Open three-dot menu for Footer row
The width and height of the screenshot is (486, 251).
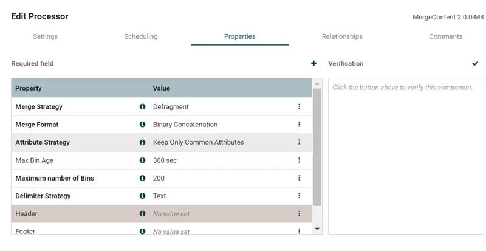pyautogui.click(x=299, y=231)
